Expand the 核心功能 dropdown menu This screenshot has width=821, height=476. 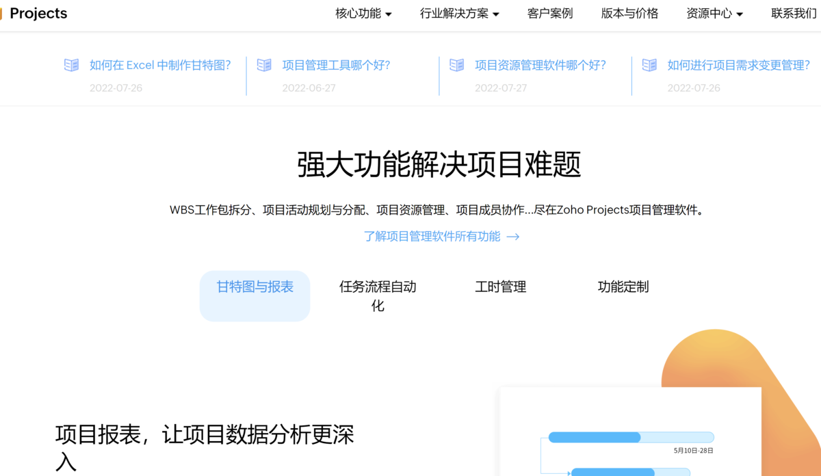363,13
